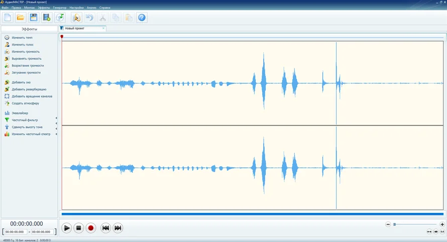Jump to the end with skip-forward button
The height and width of the screenshot is (242, 447).
click(x=118, y=228)
